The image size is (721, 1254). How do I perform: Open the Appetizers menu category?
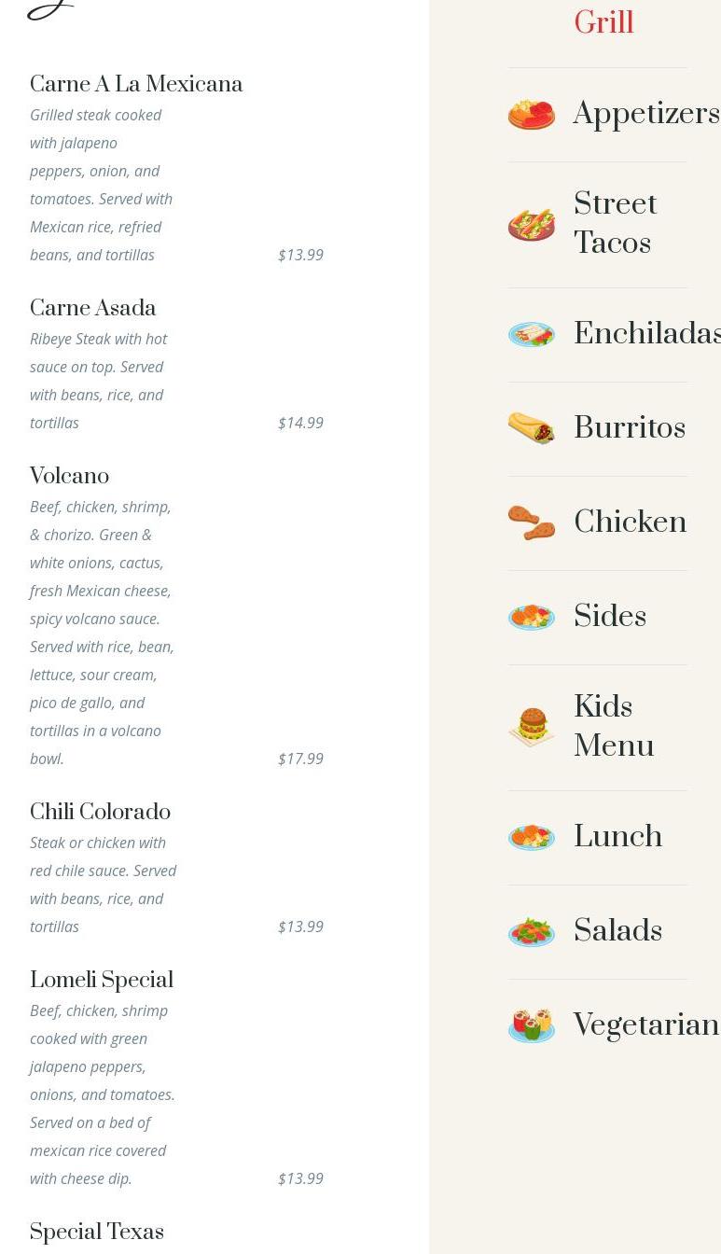pyautogui.click(x=646, y=115)
